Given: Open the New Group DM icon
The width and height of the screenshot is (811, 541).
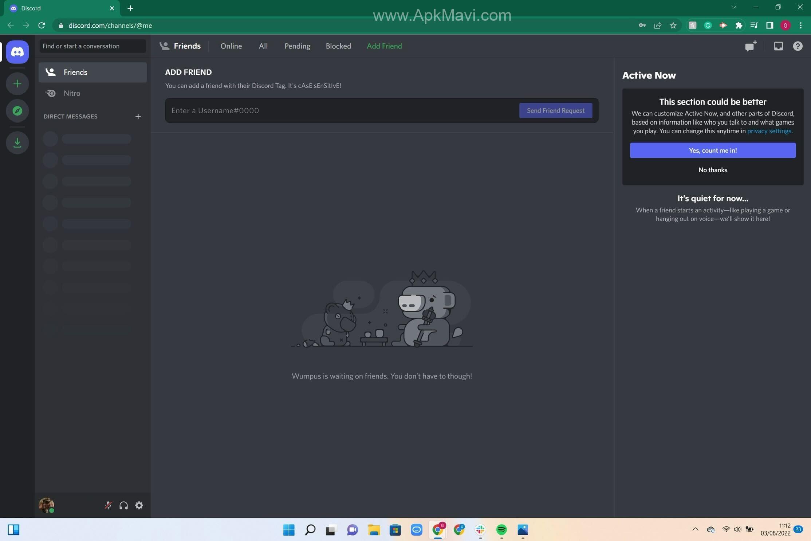Looking at the screenshot, I should click(x=751, y=46).
